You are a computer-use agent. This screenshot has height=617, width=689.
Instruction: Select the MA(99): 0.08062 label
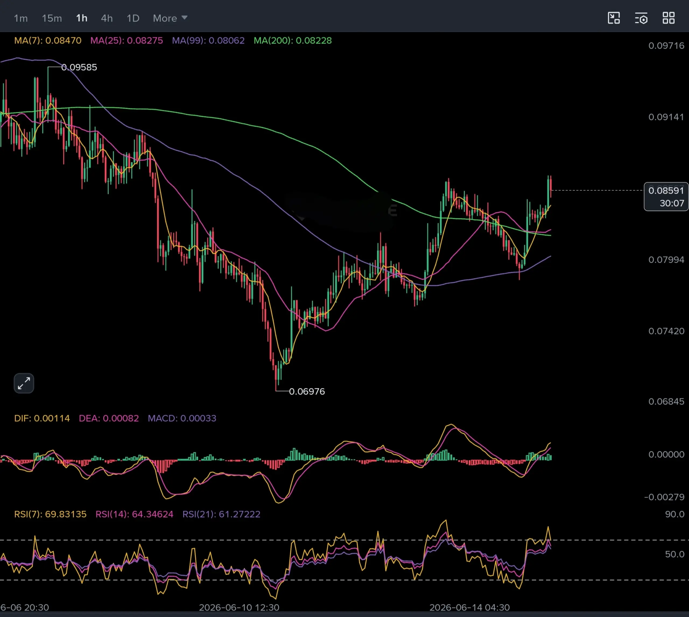(x=208, y=41)
